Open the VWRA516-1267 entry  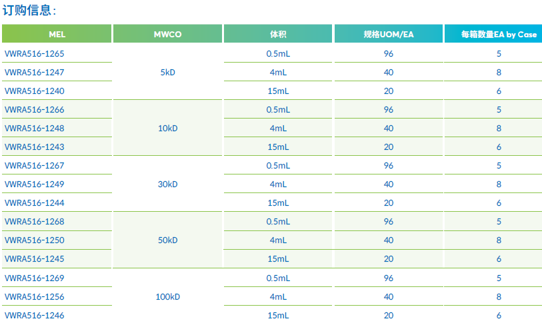point(34,165)
